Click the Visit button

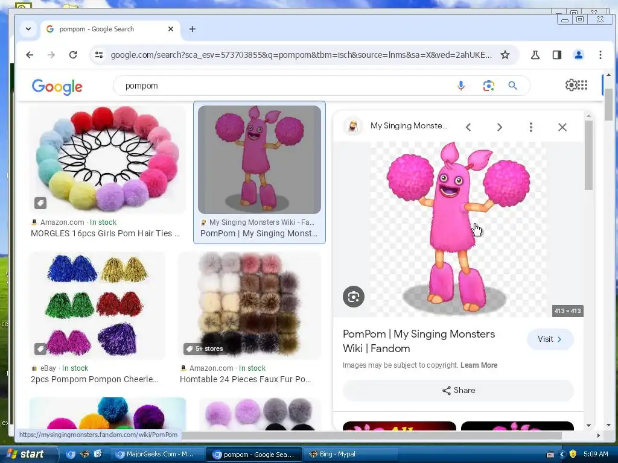pos(550,339)
